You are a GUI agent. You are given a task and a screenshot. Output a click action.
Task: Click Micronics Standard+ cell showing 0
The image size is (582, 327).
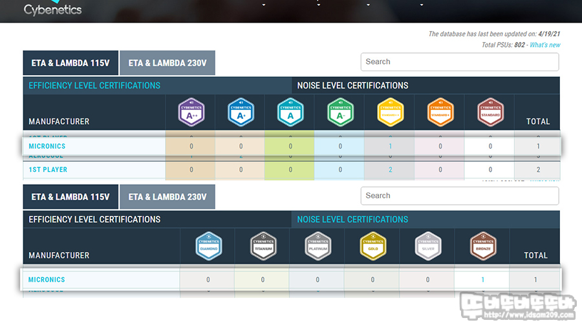[x=440, y=147]
